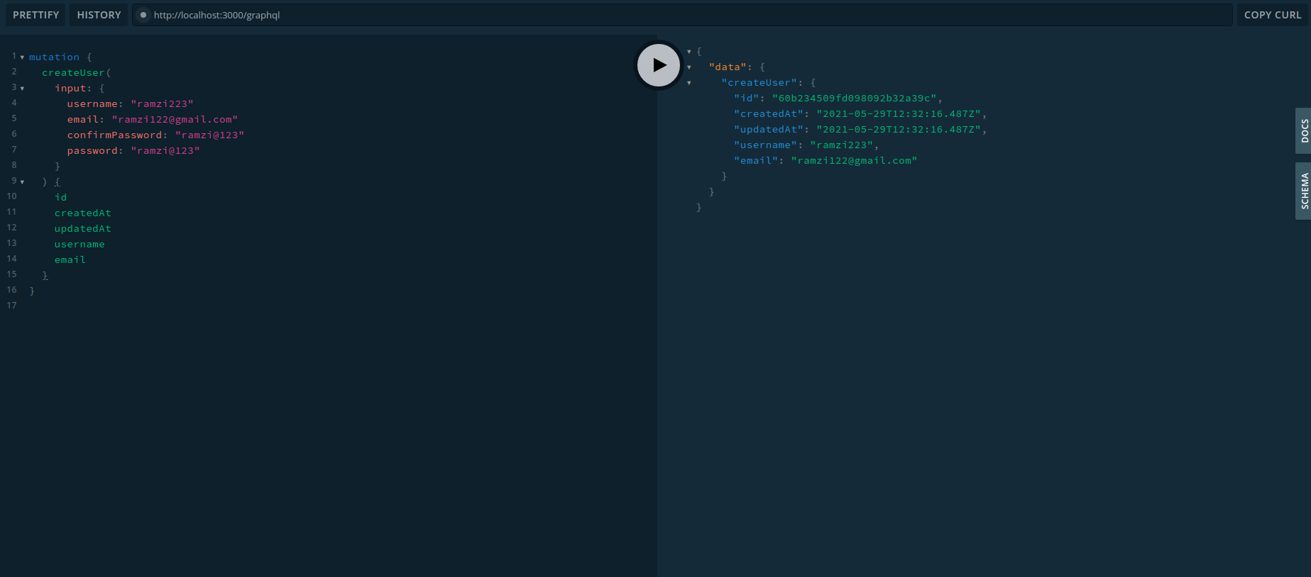Click the email value in the response
1311x577 pixels.
[x=853, y=161]
